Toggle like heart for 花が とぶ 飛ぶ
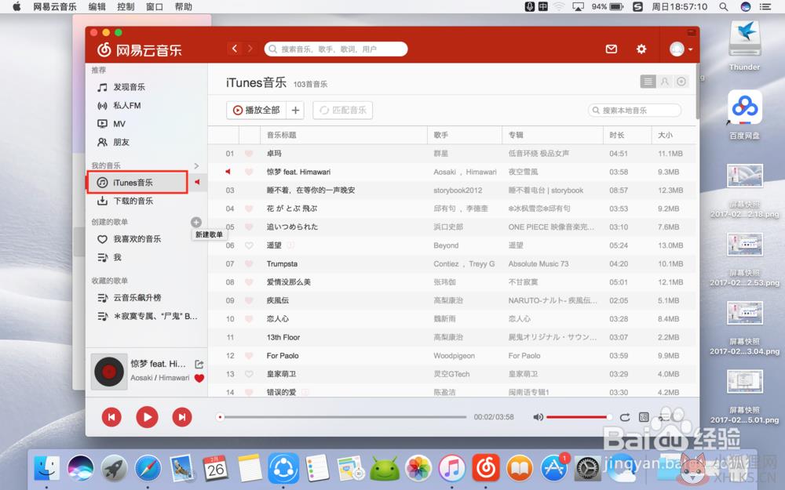Viewport: 785px width, 490px height. [249, 209]
